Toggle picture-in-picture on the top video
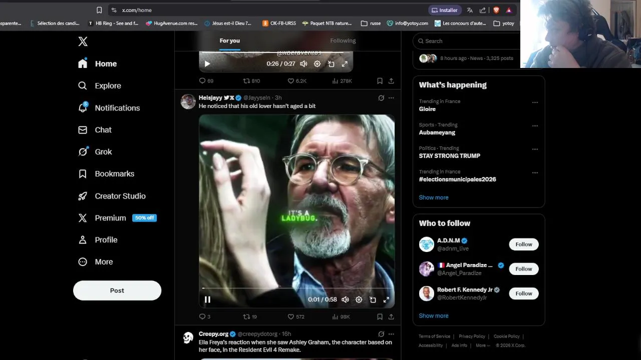 click(x=331, y=63)
